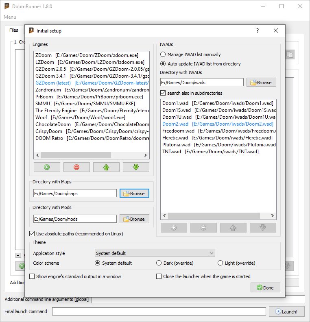Click copy icon in main window behind dialog
Screen dimensions: 310x322
290,54
